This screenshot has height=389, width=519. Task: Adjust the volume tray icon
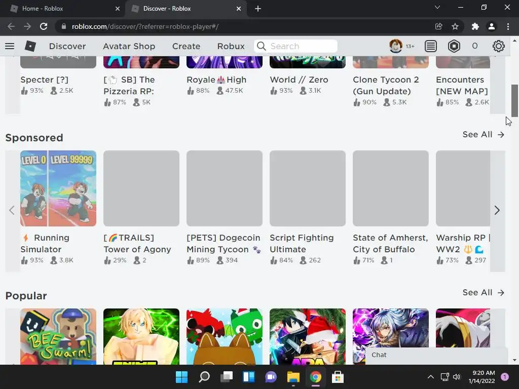(x=457, y=377)
